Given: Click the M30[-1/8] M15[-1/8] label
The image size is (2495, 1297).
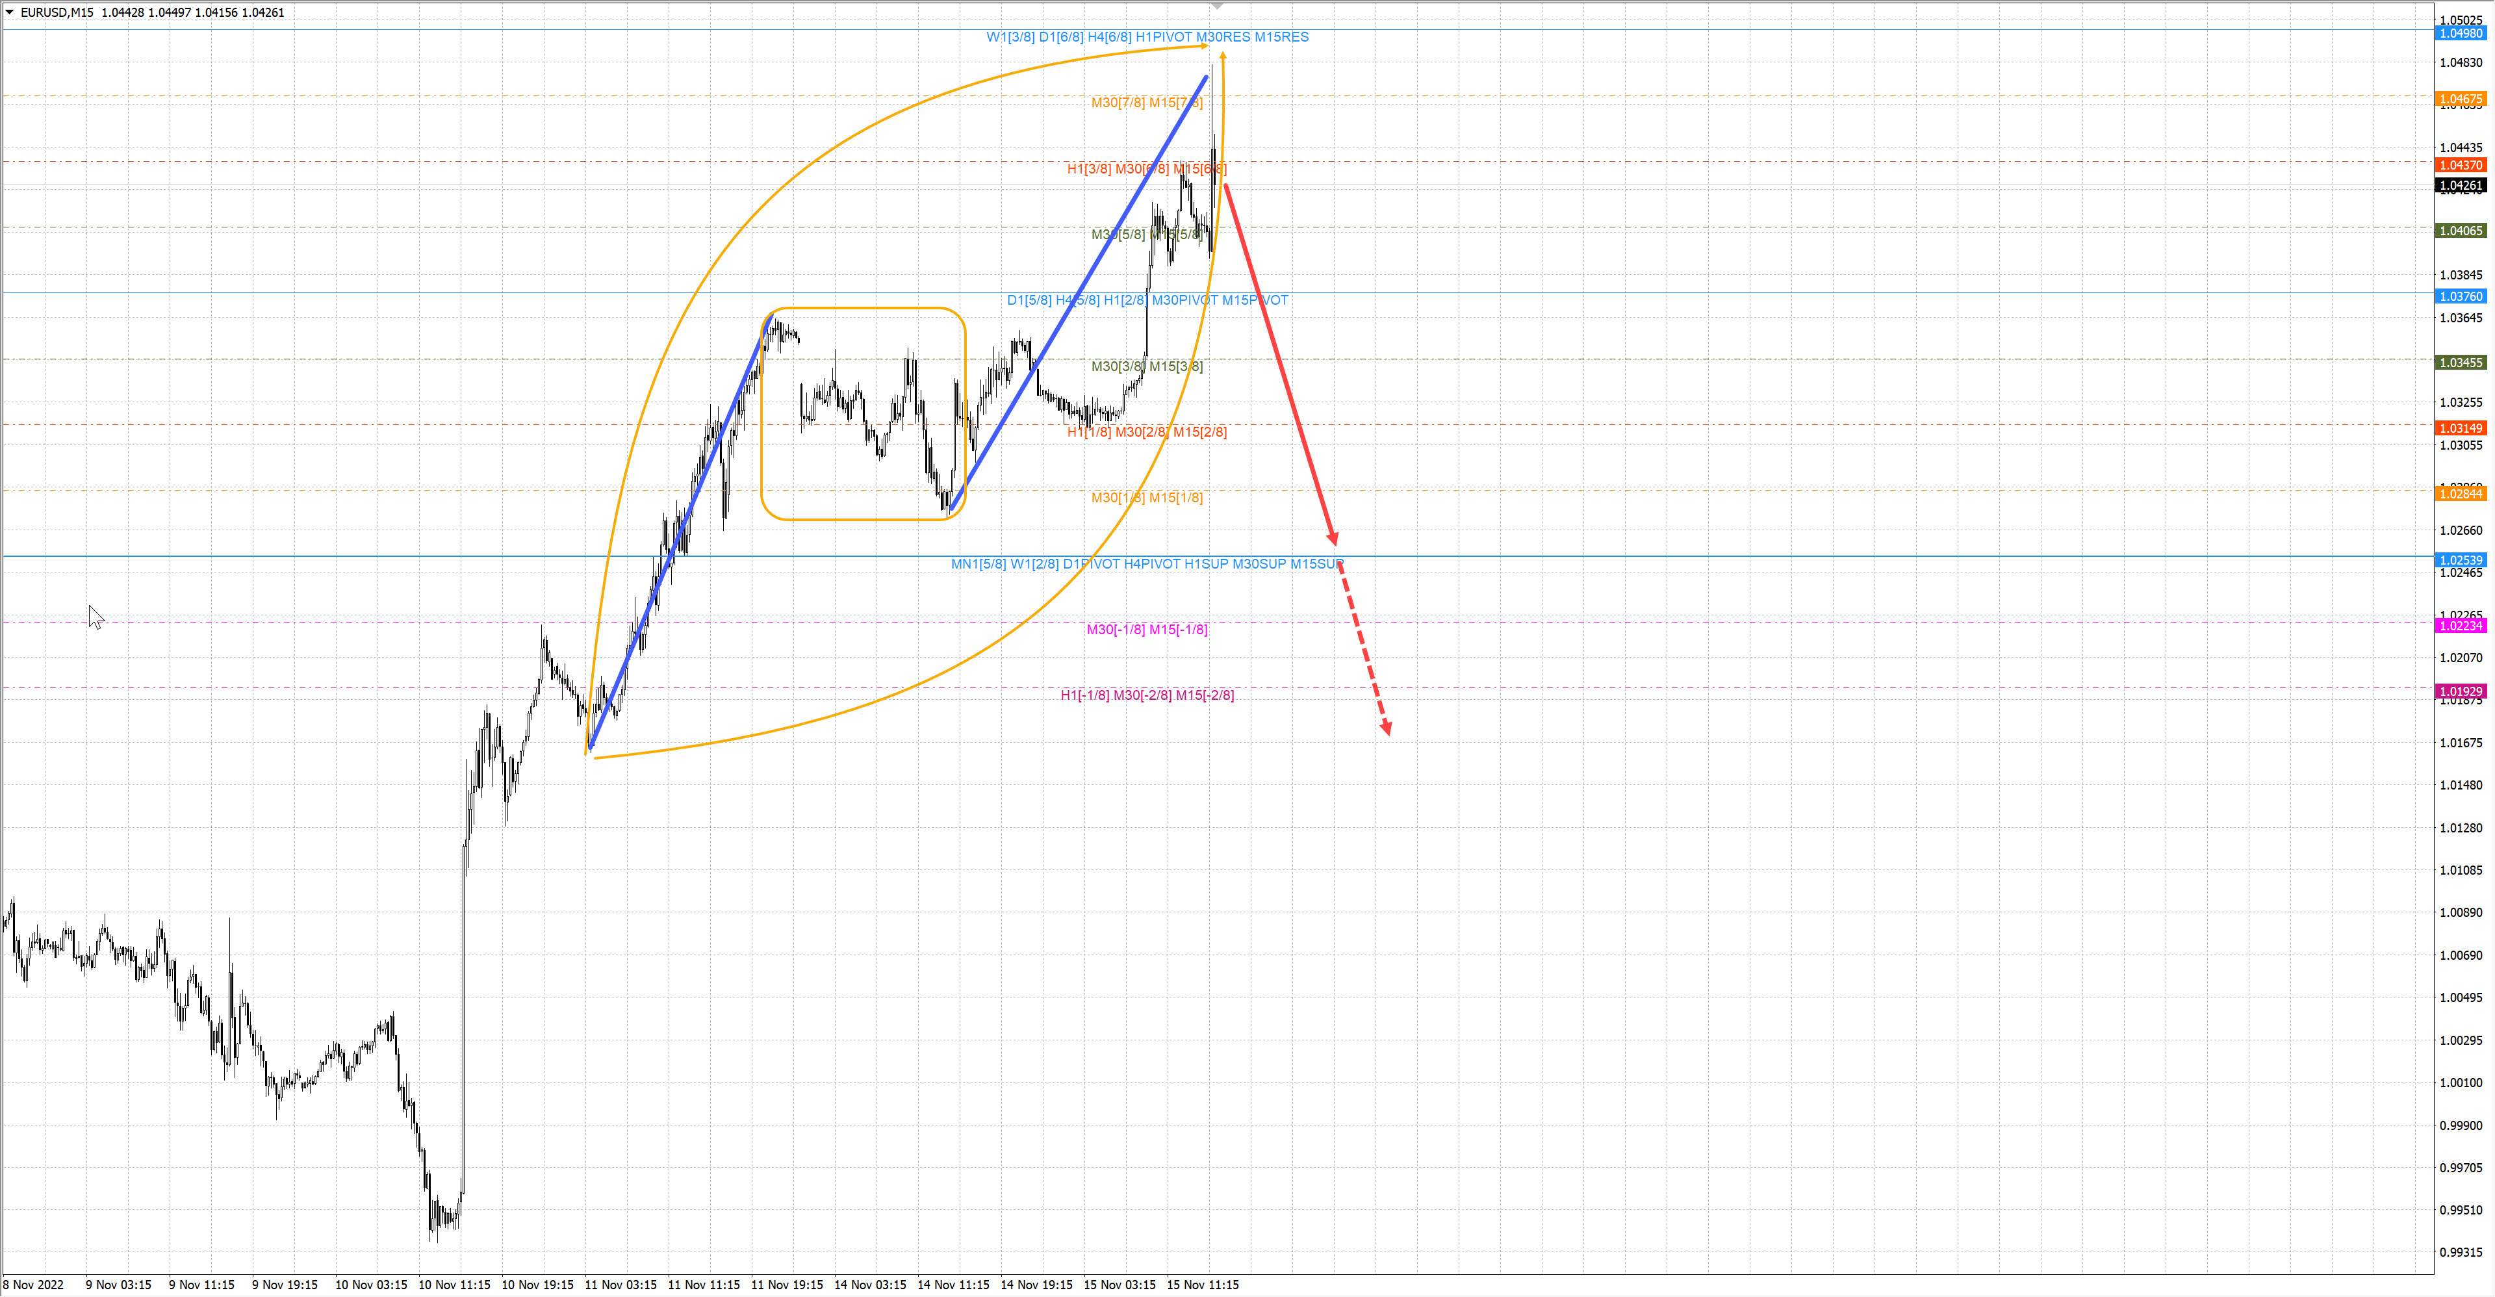Looking at the screenshot, I should click(1147, 630).
